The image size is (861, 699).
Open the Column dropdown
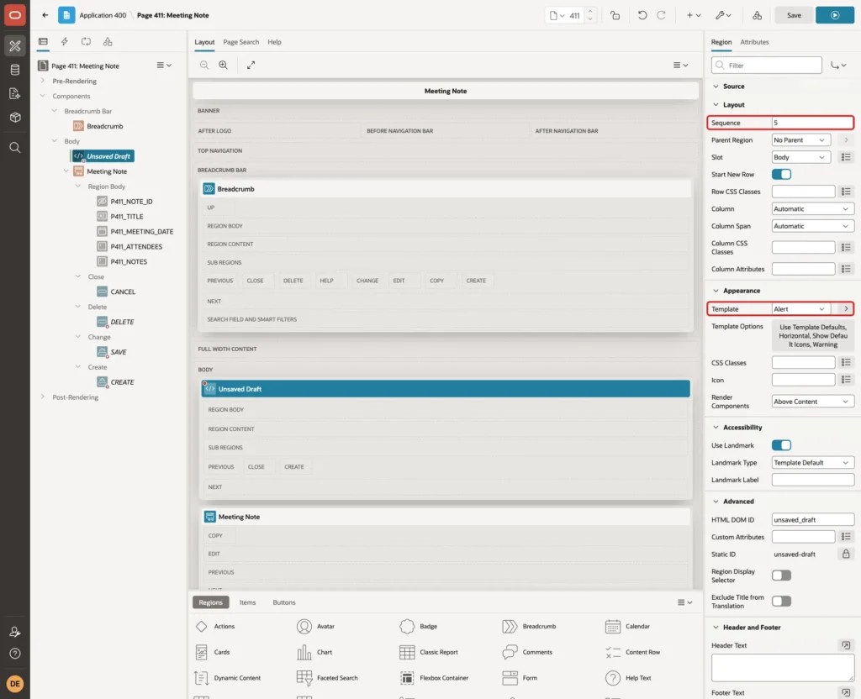coord(812,208)
